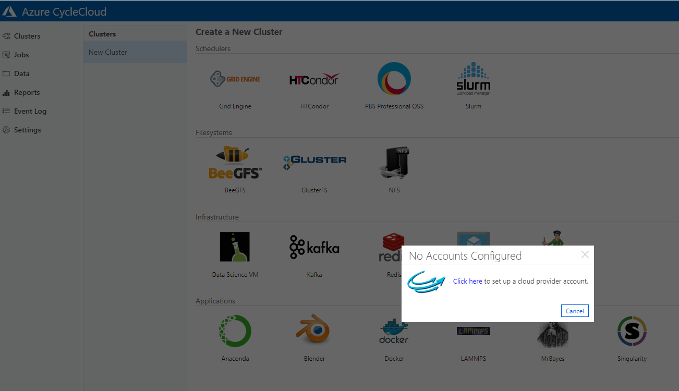Click the CycleCloud swirl logo in dialog
The height and width of the screenshot is (391, 679).
coord(426,282)
